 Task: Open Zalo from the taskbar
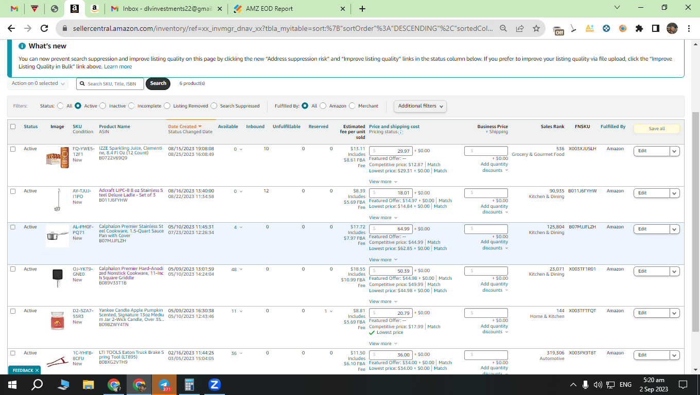point(215,385)
